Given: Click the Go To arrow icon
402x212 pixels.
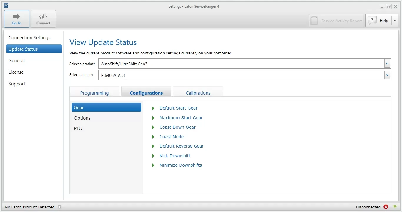Looking at the screenshot, I should coord(16,16).
